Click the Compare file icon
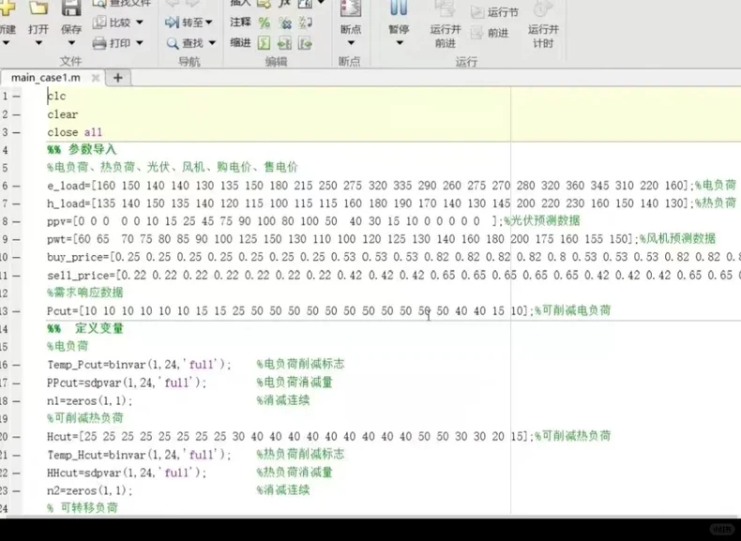 pyautogui.click(x=99, y=23)
